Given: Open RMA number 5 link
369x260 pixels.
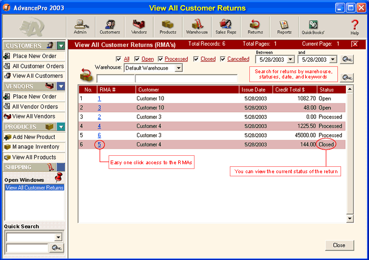Looking at the screenshot, I should (x=99, y=144).
